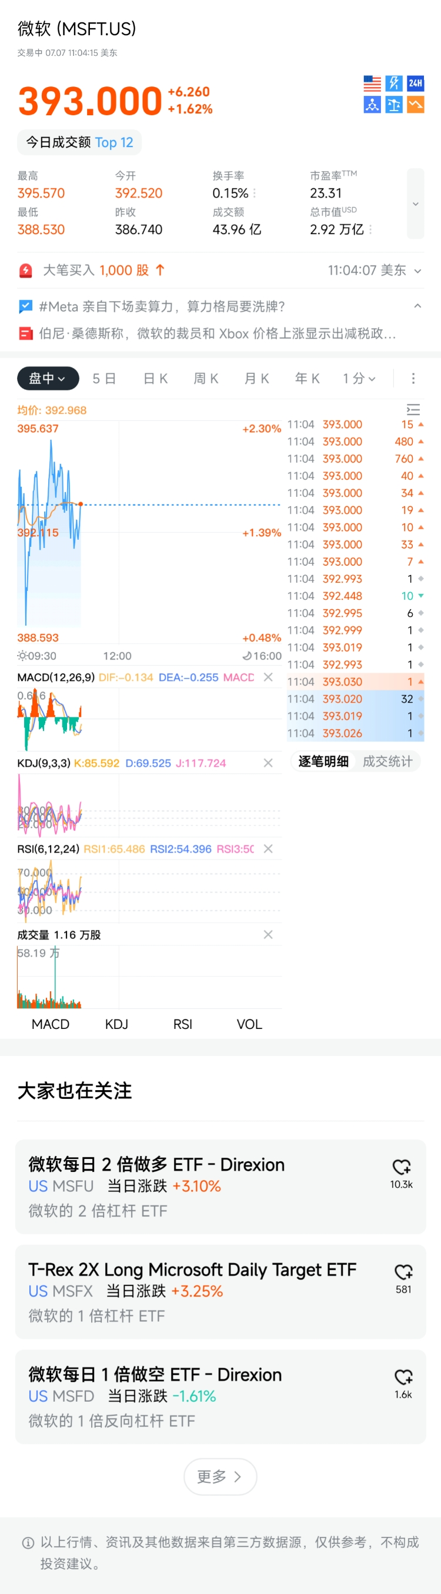The width and height of the screenshot is (441, 1594).
Task: Tap the red news article icon
Action: 26,333
